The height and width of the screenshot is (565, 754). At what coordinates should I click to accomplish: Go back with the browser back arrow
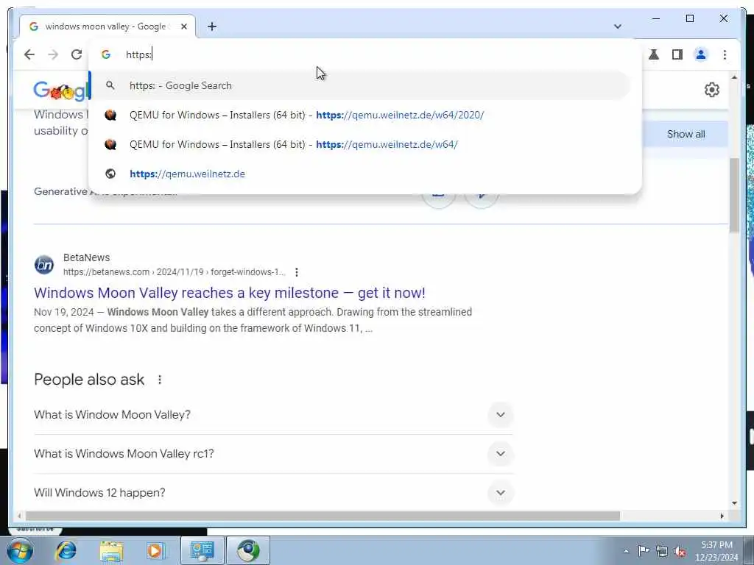coord(29,54)
